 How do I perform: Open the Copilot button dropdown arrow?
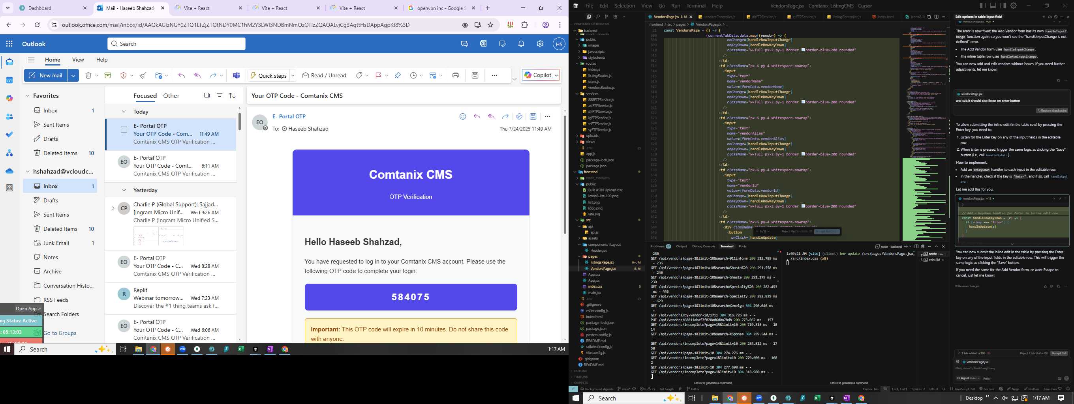[x=556, y=75]
